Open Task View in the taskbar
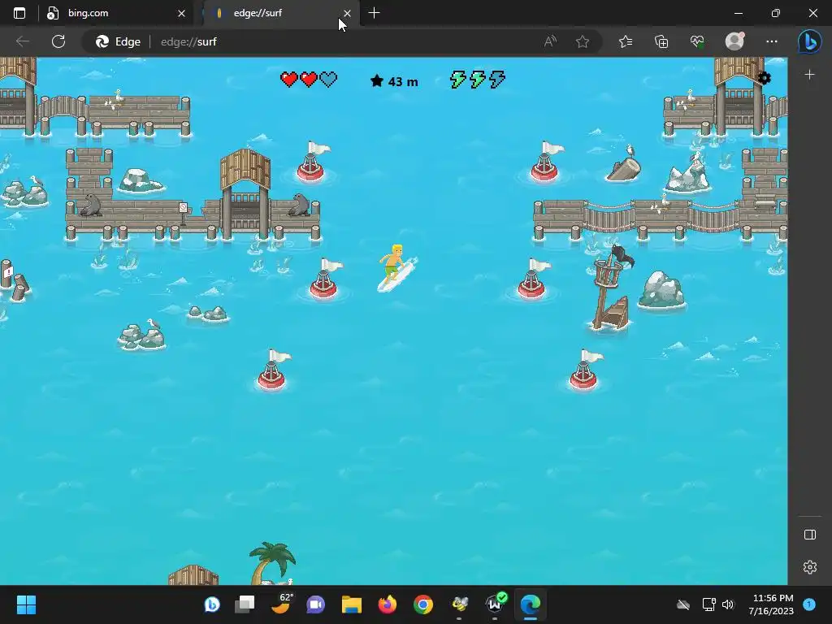Screen dimensions: 832x624 point(245,604)
